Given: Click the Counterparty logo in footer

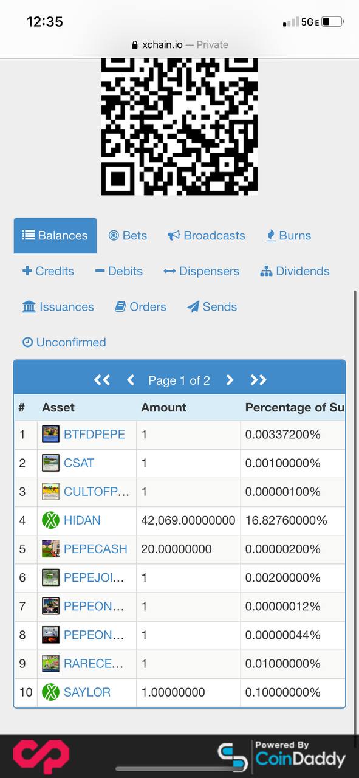Looking at the screenshot, I should tap(41, 757).
